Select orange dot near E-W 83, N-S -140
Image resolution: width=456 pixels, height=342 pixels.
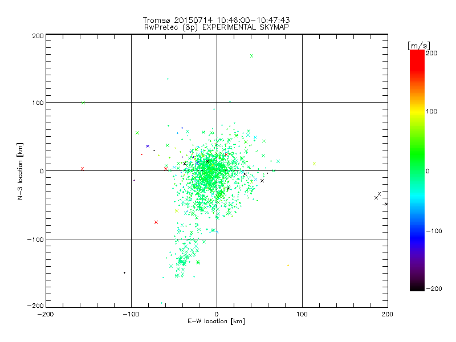click(x=288, y=265)
